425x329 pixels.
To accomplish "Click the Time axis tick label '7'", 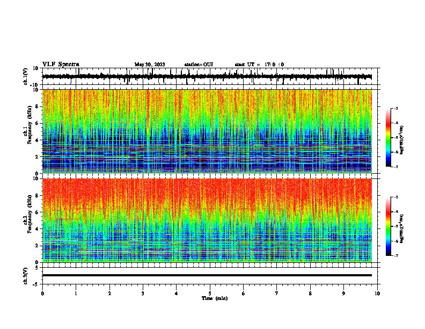I will tap(277, 294).
